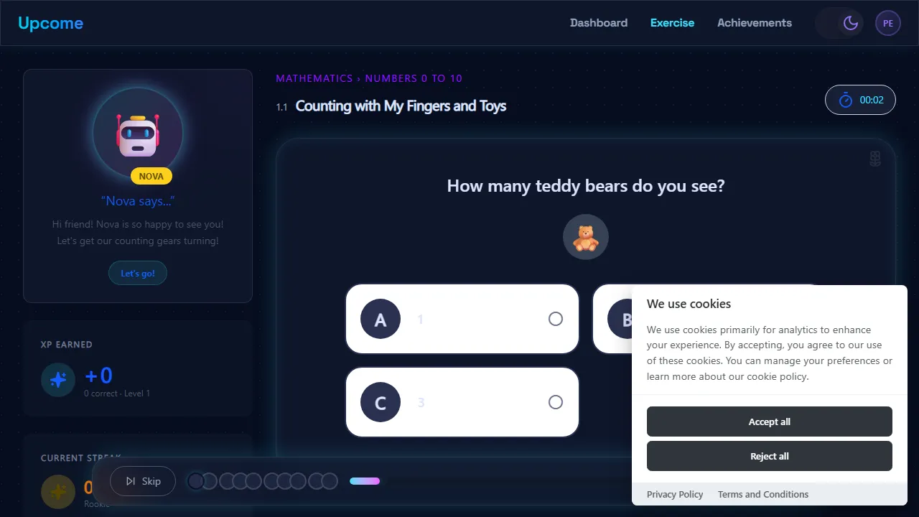Click the "Nova says..." heading

[x=138, y=201]
